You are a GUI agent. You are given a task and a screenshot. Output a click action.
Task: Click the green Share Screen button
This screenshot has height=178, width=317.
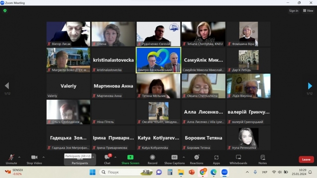[x=130, y=159]
